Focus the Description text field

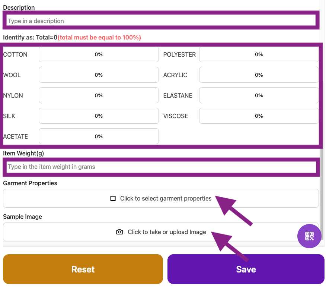pyautogui.click(x=161, y=21)
